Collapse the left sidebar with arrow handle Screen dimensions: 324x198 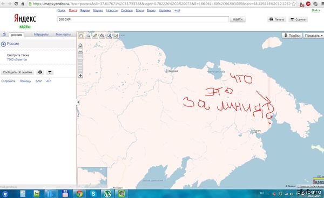tap(78, 102)
